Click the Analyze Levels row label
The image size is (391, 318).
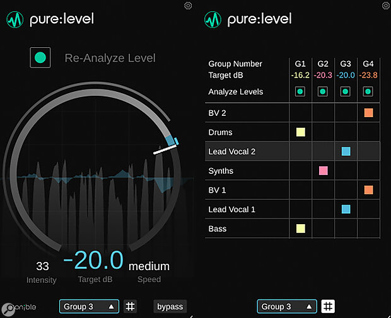pyautogui.click(x=236, y=92)
